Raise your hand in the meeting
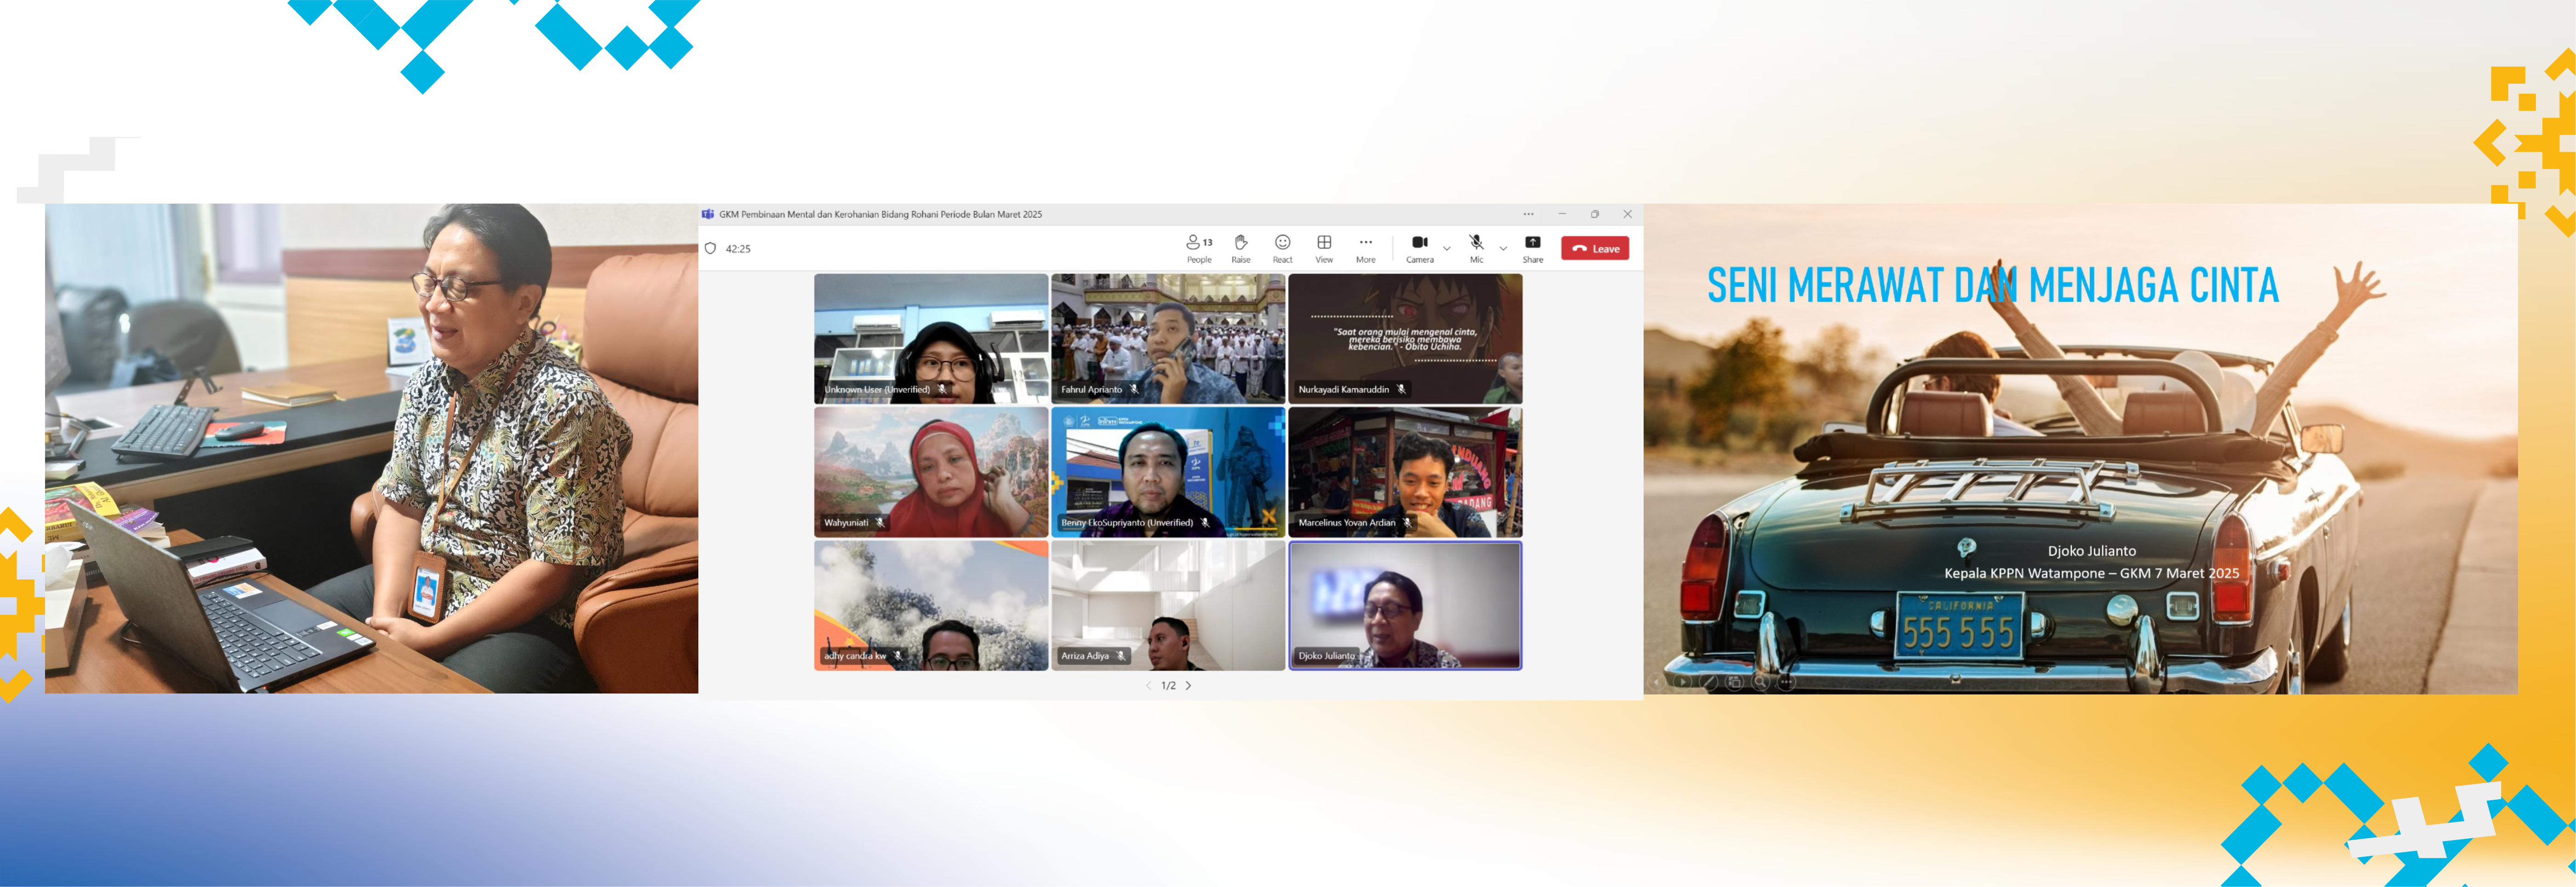Image resolution: width=2576 pixels, height=887 pixels. coord(1241,248)
